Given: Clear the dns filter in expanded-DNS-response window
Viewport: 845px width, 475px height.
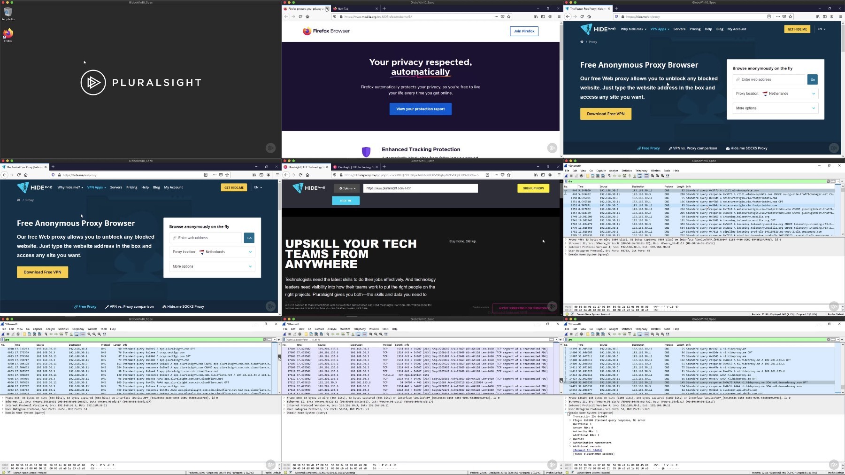Looking at the screenshot, I should pyautogui.click(x=829, y=340).
